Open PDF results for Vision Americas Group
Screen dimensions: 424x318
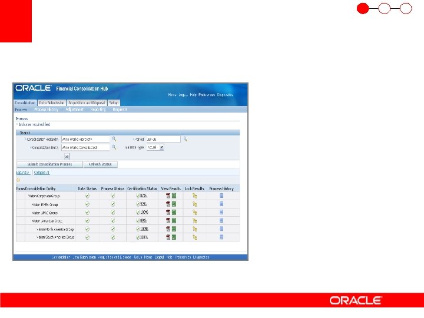point(168,221)
